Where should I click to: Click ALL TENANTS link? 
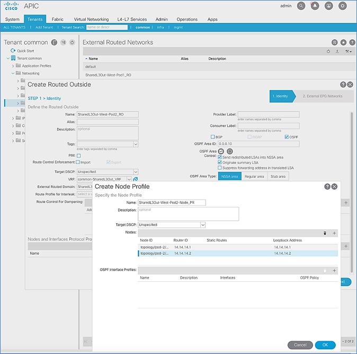[14, 28]
